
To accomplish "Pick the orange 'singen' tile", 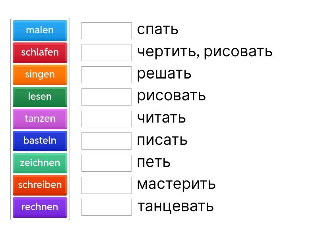I will point(40,75).
